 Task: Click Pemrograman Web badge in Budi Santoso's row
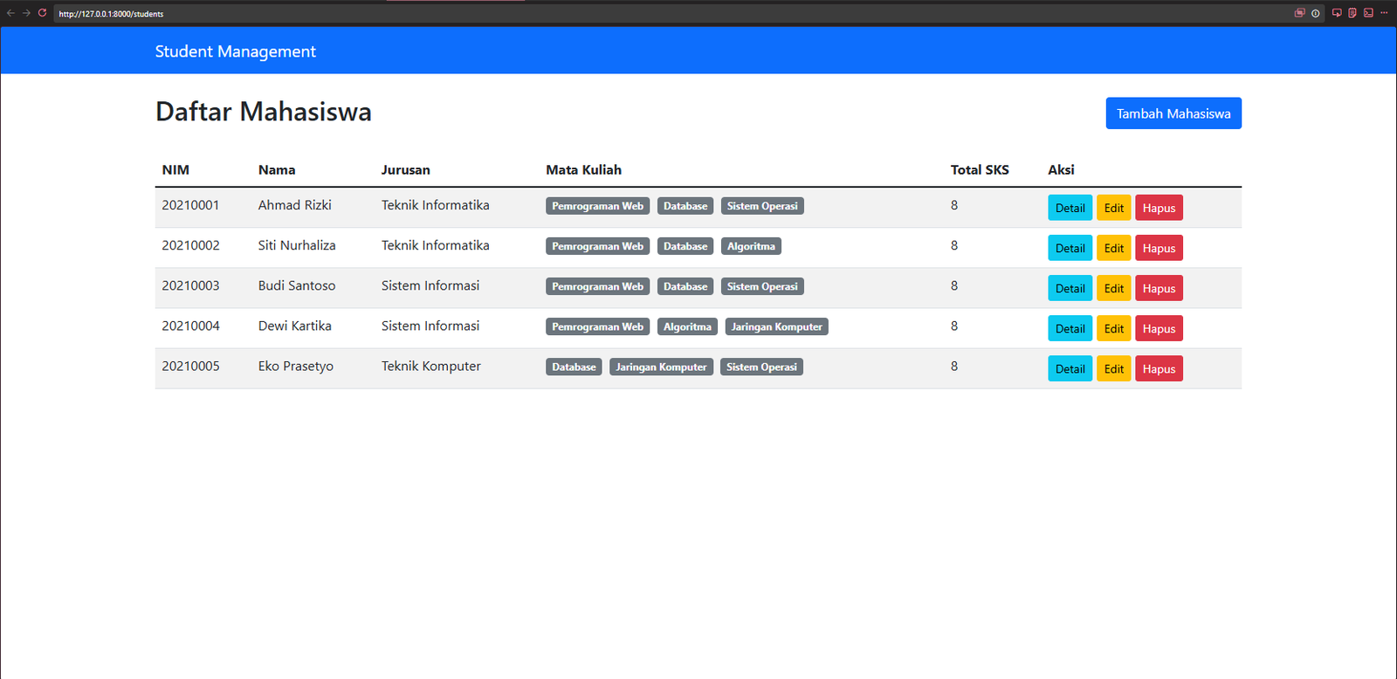pos(597,286)
